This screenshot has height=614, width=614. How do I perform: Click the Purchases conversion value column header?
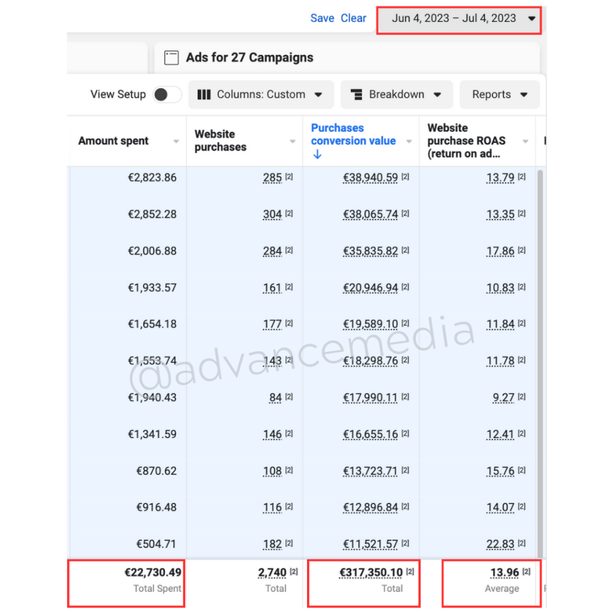[x=353, y=135]
